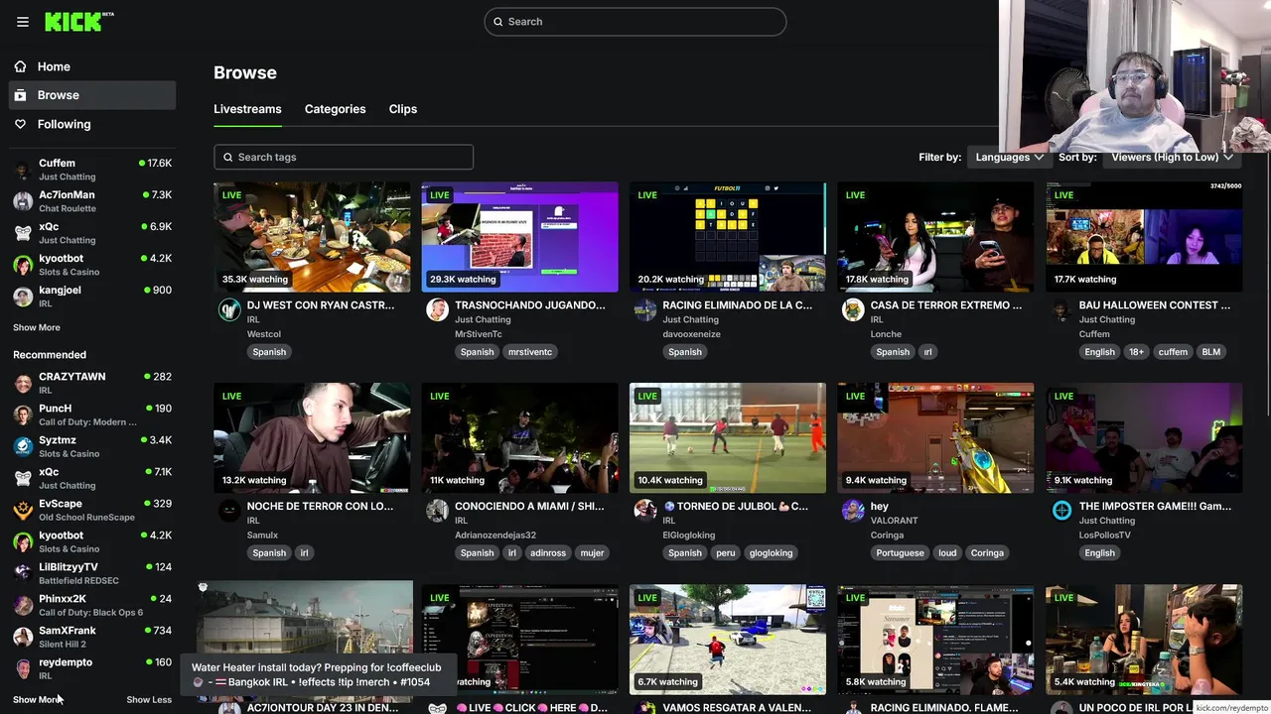Click the main Search bar
This screenshot has height=714, width=1271.
tap(635, 22)
